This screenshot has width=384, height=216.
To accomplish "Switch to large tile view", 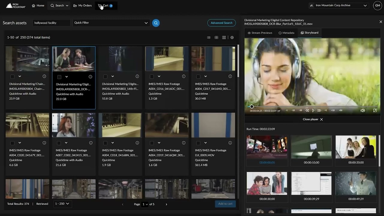I will (x=224, y=37).
